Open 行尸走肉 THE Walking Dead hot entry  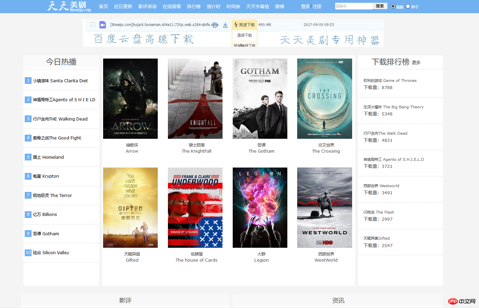[60, 119]
